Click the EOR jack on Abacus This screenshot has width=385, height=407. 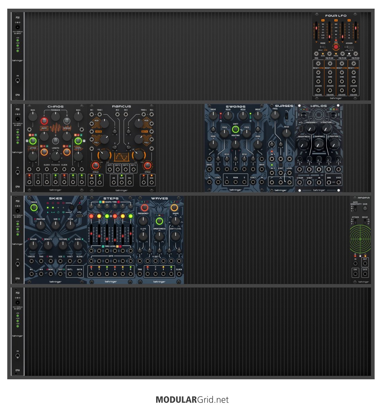(92, 183)
